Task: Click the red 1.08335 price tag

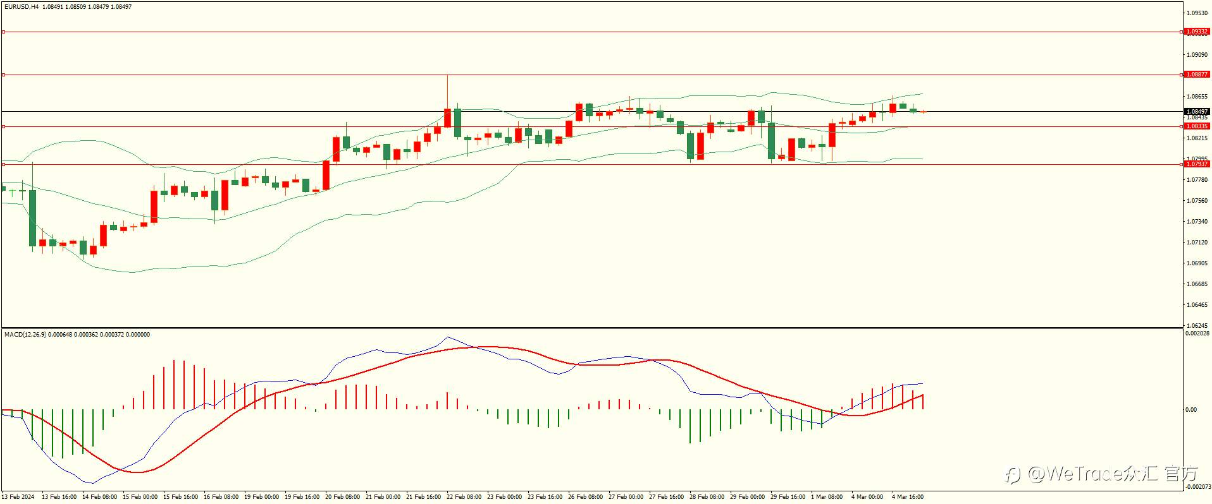Action: [1197, 126]
